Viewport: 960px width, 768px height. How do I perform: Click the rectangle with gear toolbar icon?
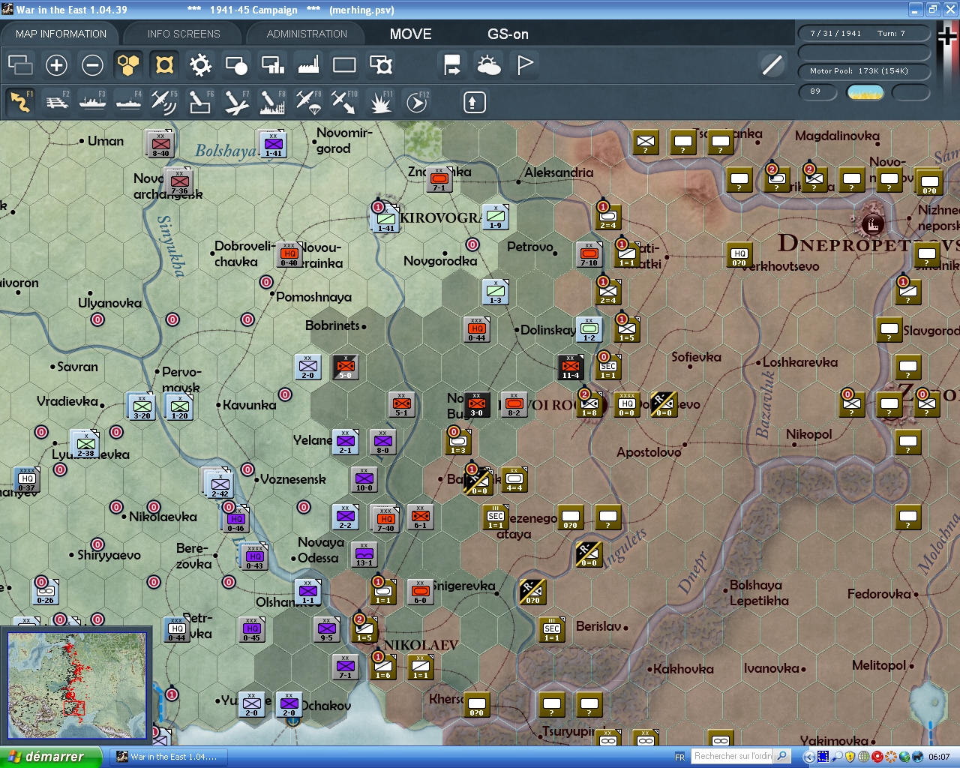[x=381, y=65]
